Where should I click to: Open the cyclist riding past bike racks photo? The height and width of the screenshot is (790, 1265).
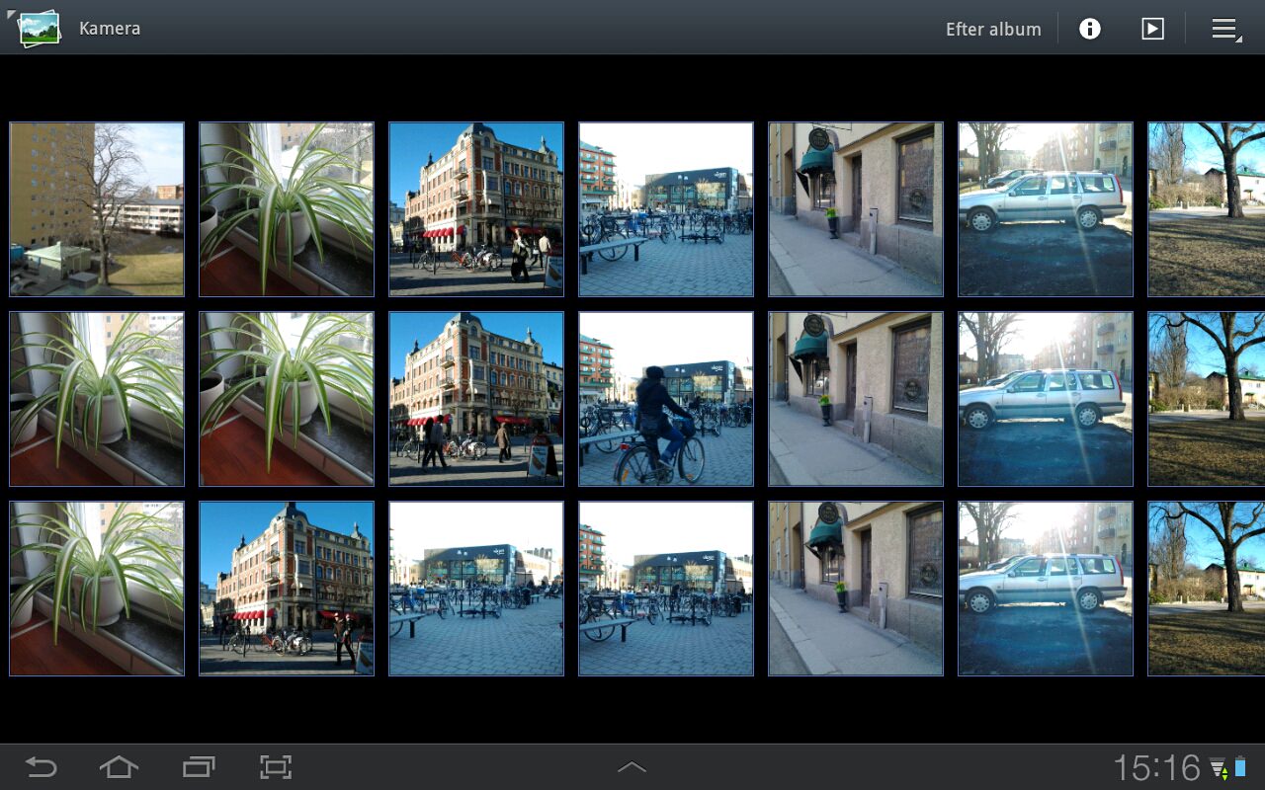click(x=666, y=399)
